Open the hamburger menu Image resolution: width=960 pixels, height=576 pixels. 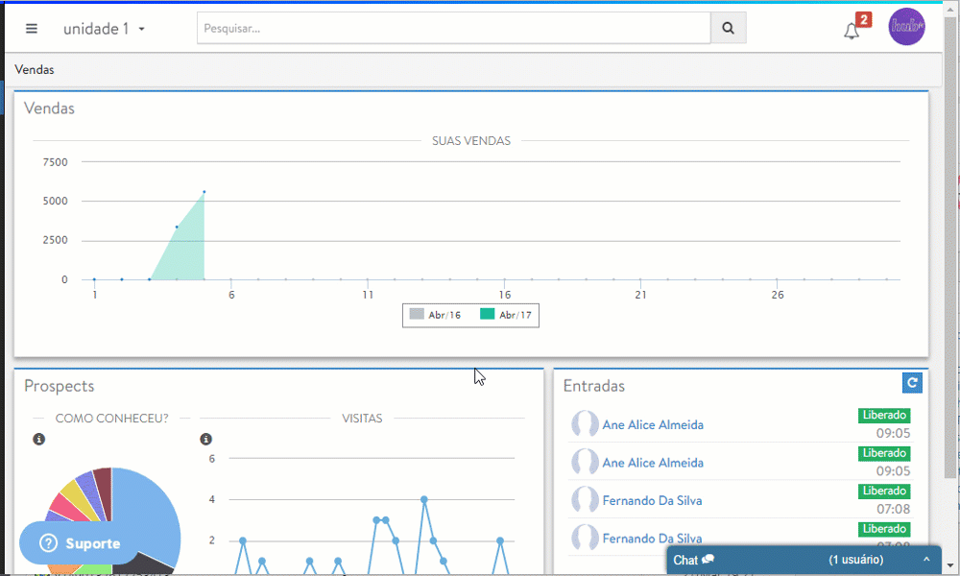click(32, 29)
